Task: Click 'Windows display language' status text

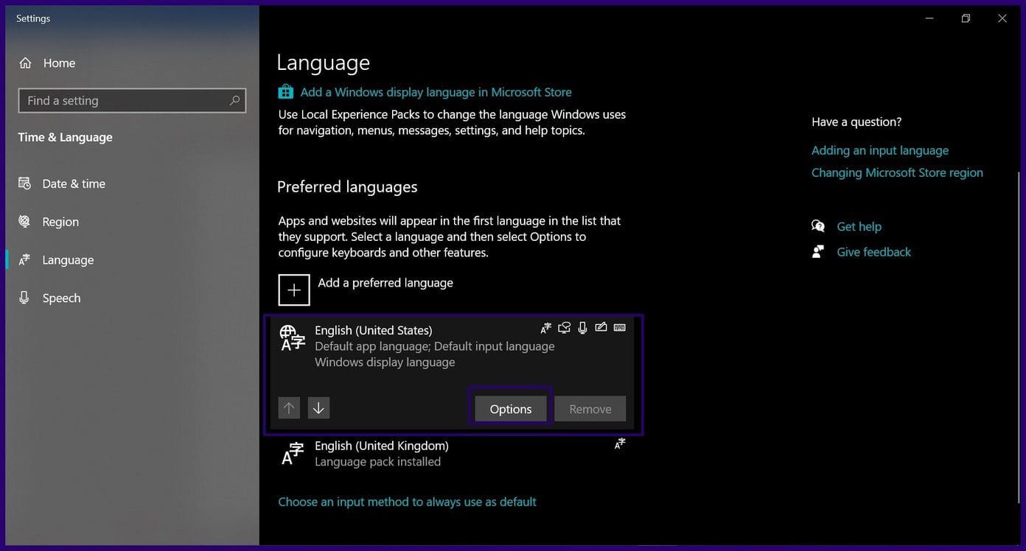Action: [x=385, y=362]
